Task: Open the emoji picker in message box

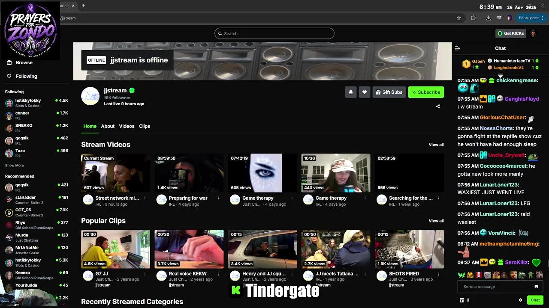Action: [536, 287]
